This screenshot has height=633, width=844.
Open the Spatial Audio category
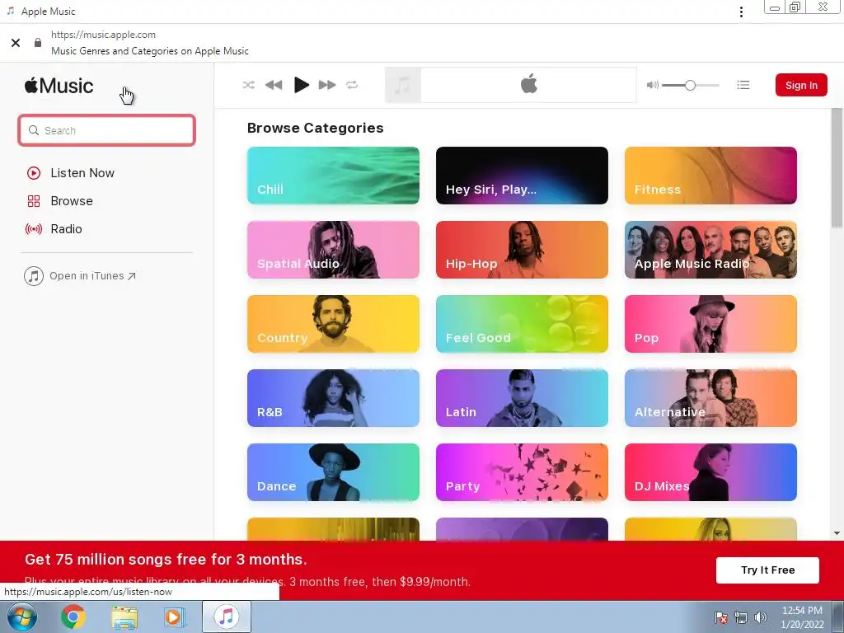pyautogui.click(x=333, y=250)
